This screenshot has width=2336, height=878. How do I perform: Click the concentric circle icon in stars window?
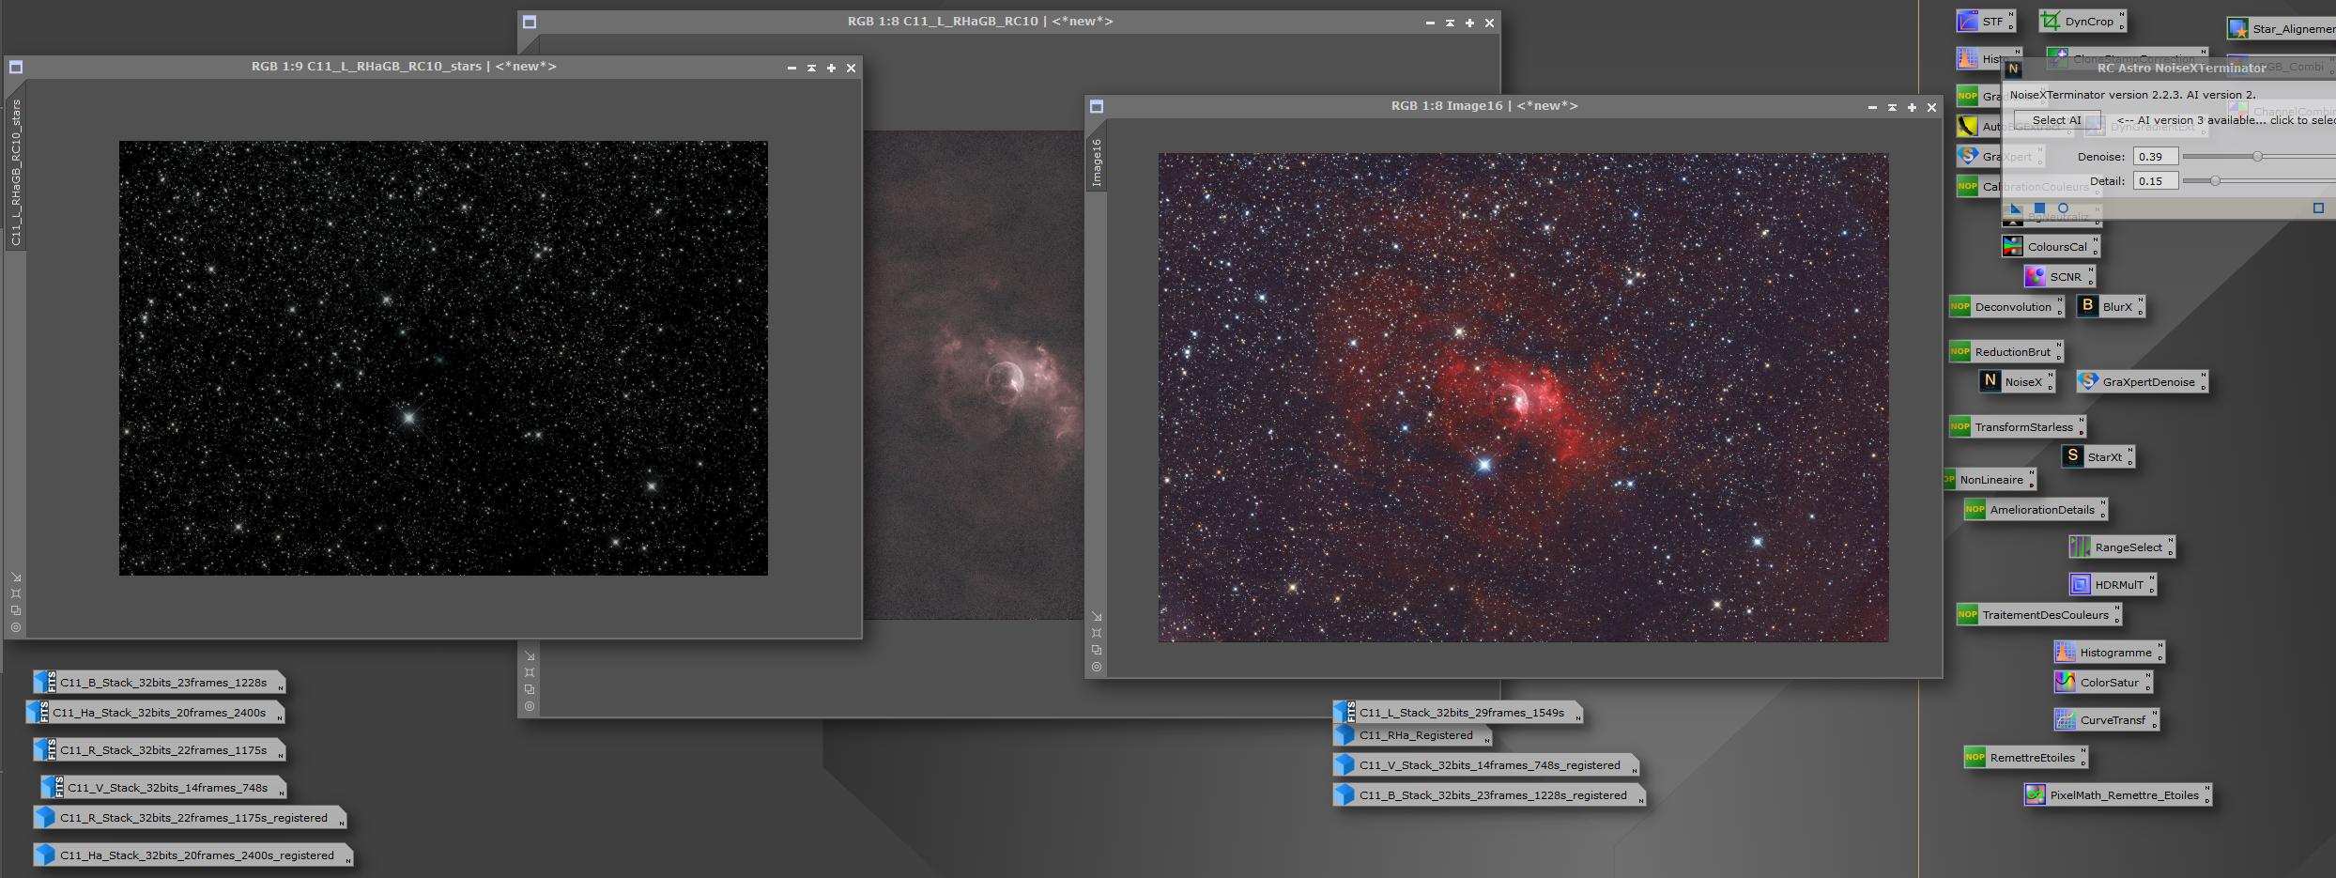pos(16,627)
